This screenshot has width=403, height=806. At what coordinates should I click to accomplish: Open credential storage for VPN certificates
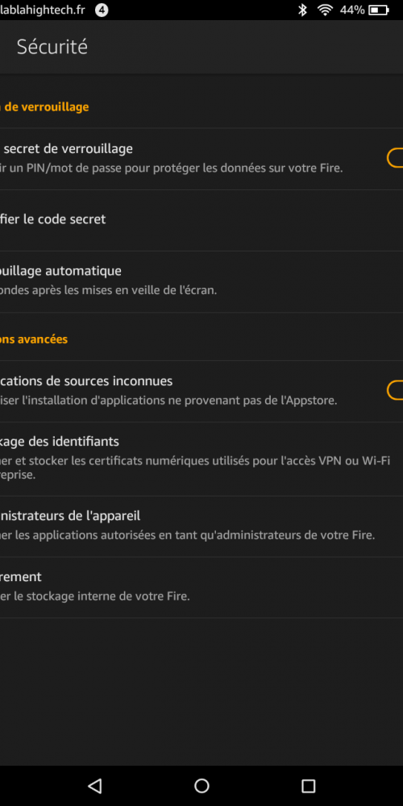pos(201,459)
